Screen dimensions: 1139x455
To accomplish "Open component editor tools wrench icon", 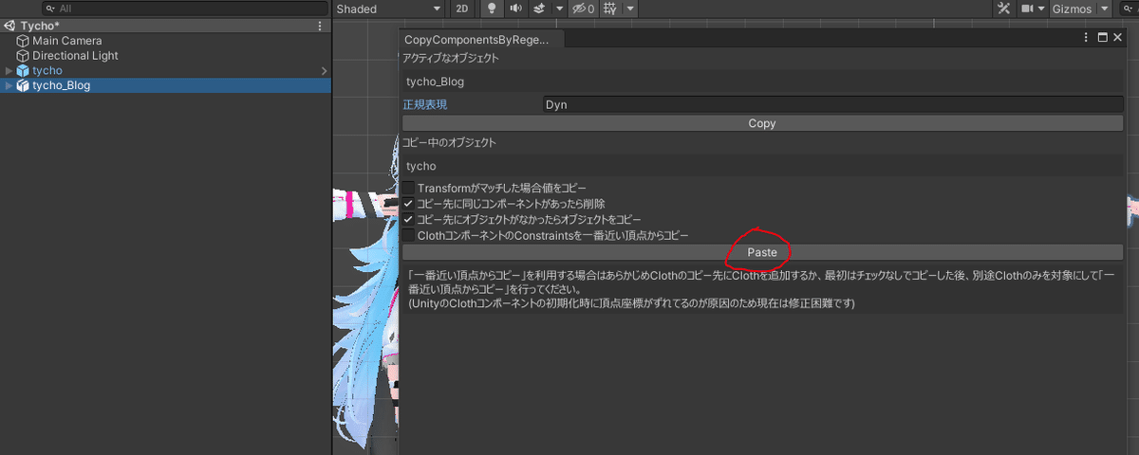I will coord(1004,9).
